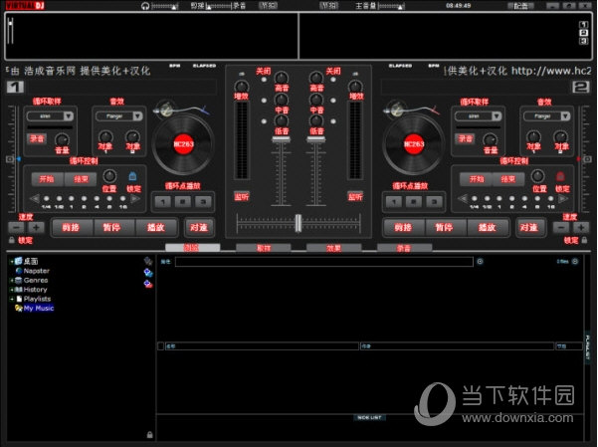Click deck 1 loop position 位置 knob

point(109,176)
